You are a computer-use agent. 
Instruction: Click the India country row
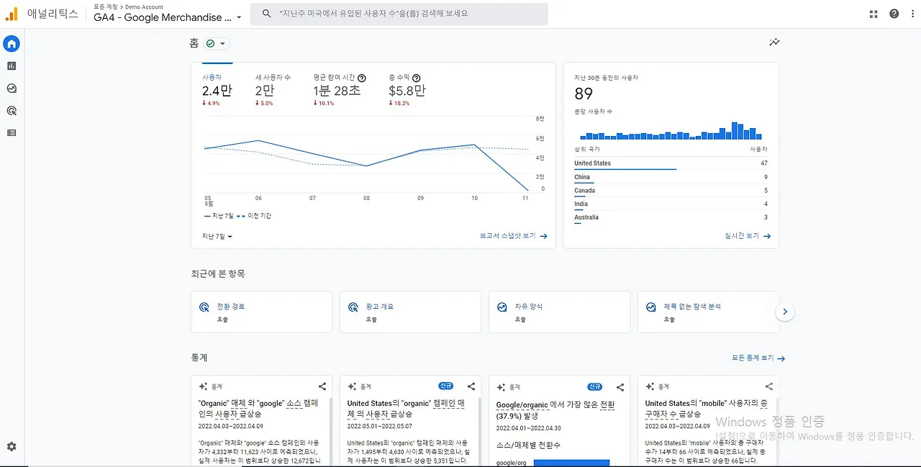671,204
